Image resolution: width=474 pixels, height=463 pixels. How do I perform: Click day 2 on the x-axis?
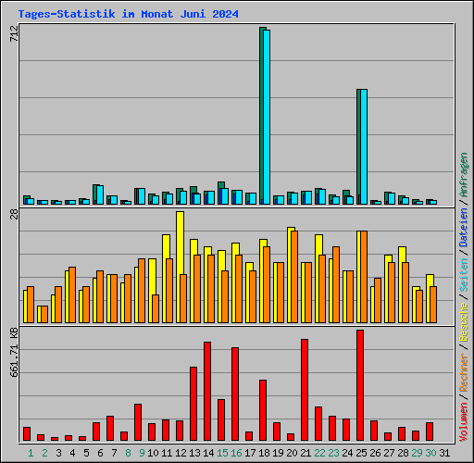point(44,453)
